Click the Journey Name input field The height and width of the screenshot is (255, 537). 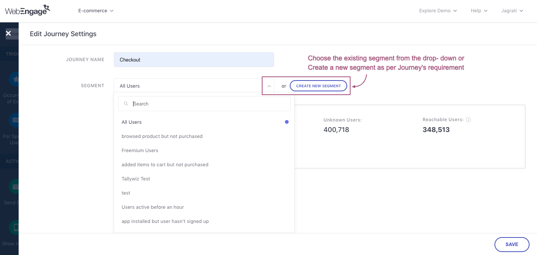pyautogui.click(x=194, y=60)
